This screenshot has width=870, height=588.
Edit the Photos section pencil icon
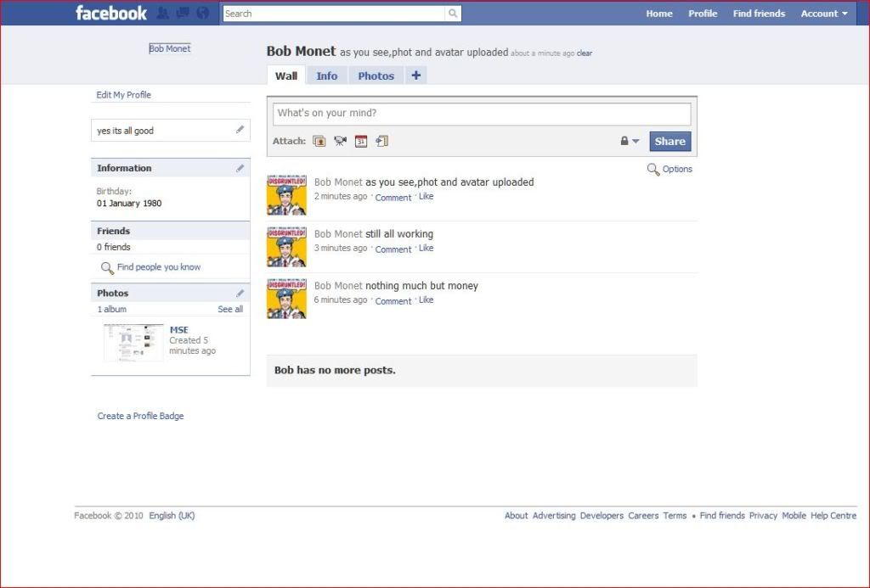click(240, 293)
